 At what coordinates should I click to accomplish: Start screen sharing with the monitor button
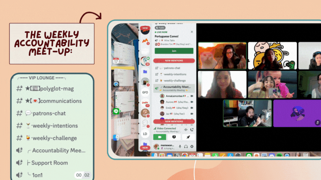click(x=174, y=137)
